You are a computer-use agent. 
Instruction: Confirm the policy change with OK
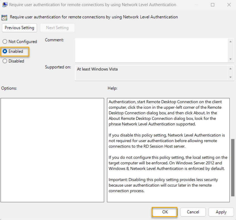coord(164,212)
